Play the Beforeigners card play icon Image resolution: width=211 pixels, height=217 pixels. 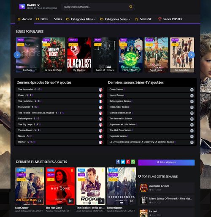132,201
